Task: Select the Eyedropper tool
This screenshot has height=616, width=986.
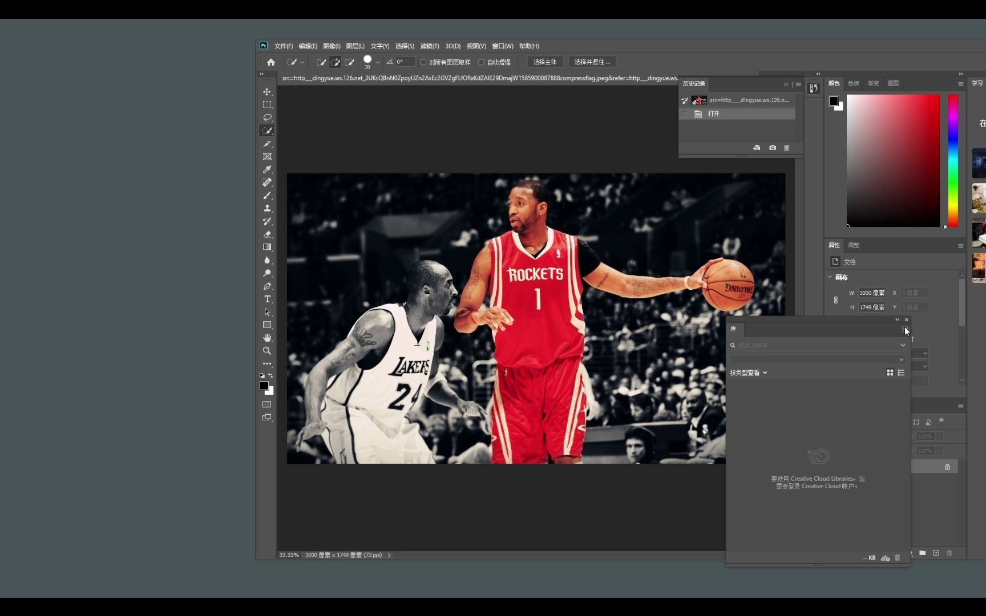Action: point(267,169)
